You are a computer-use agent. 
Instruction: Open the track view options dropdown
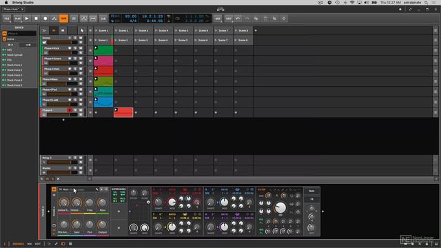point(44,30)
